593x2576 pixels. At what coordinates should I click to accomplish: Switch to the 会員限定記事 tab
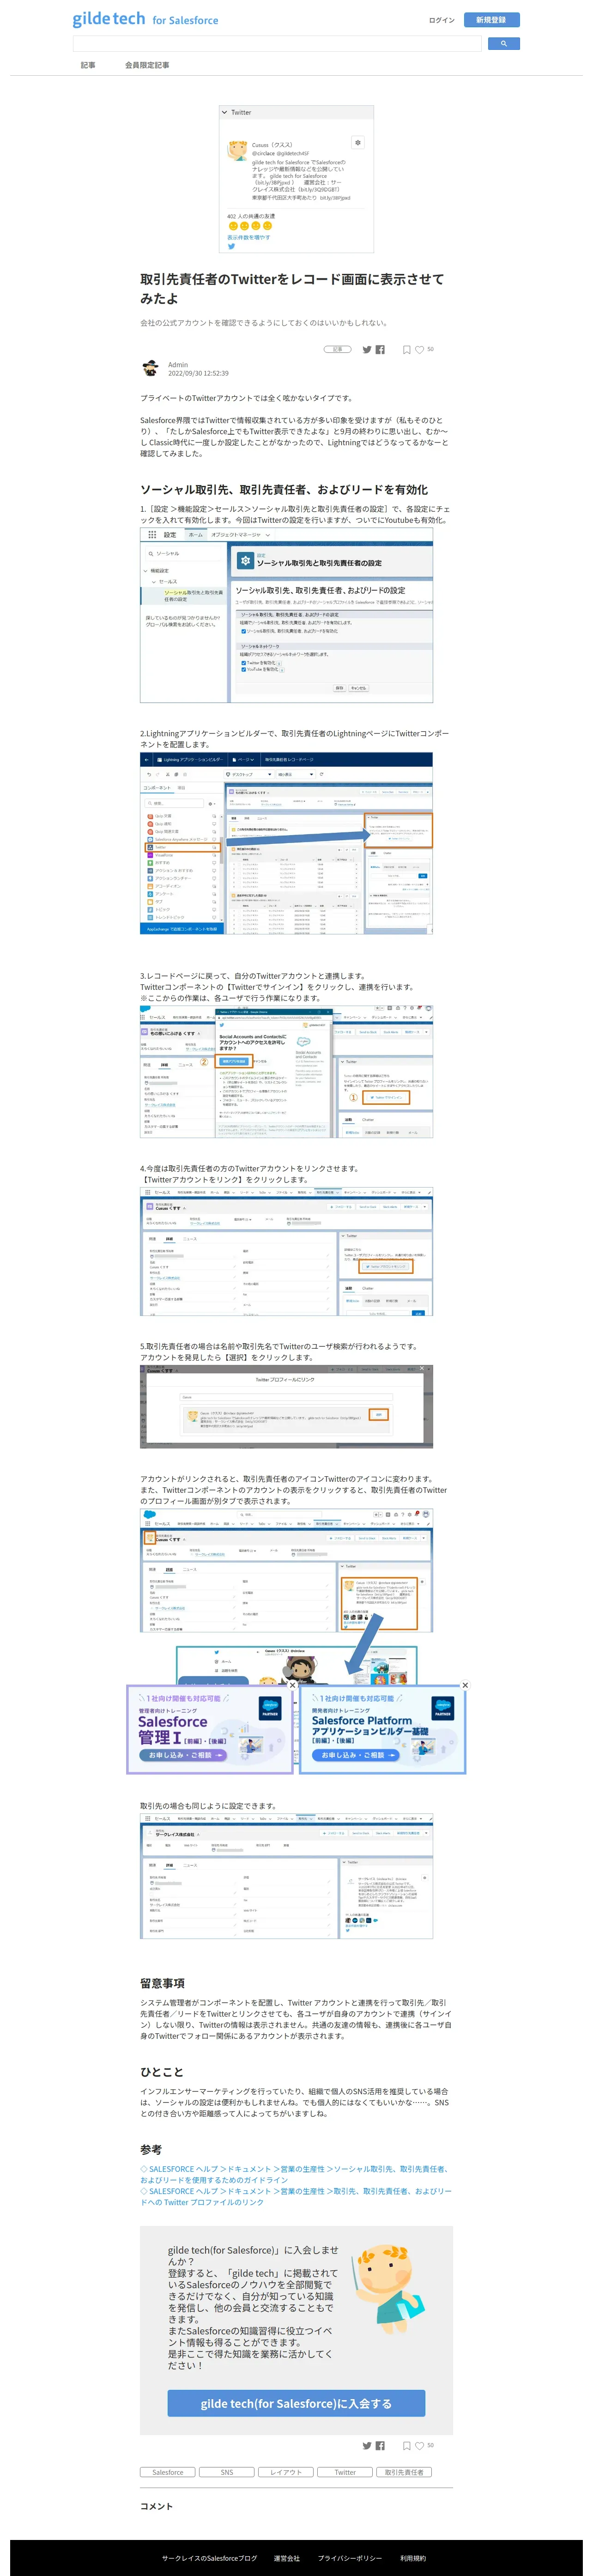(147, 65)
